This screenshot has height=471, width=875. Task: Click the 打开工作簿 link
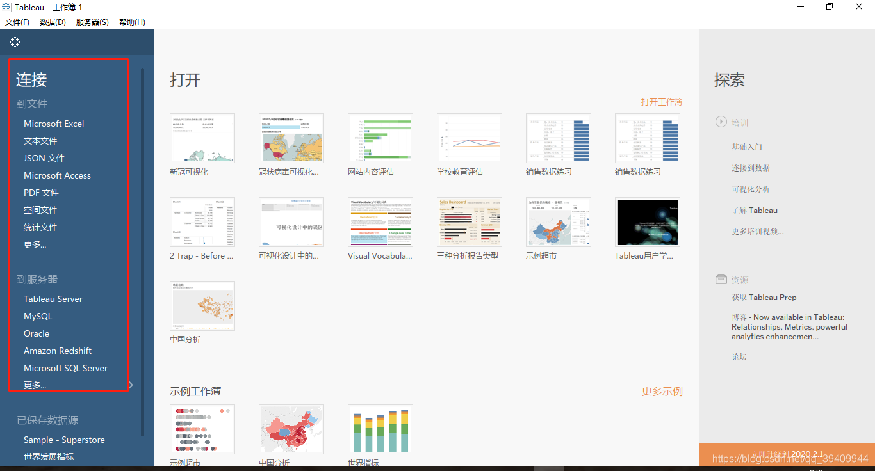(x=662, y=102)
